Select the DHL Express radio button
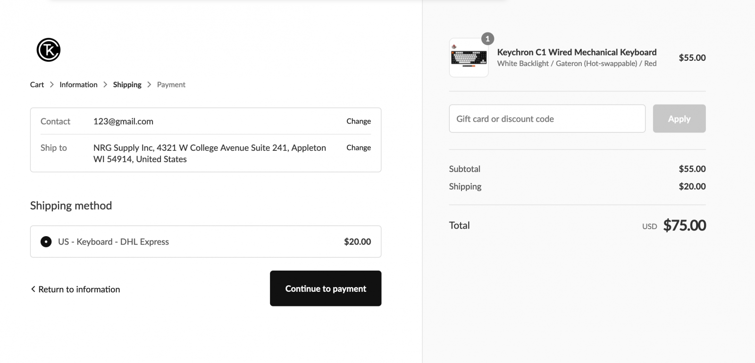The width and height of the screenshot is (755, 363). click(46, 242)
